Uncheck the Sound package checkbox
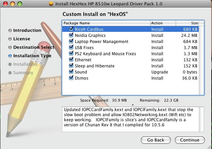 click(x=71, y=71)
